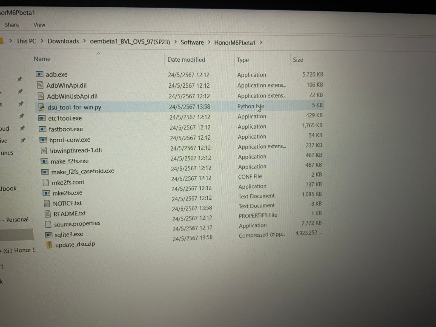Viewport: 436px width, 327px height.
Task: Open the chevron dropdown after Downloads breadcrumb
Action: [x=84, y=41]
